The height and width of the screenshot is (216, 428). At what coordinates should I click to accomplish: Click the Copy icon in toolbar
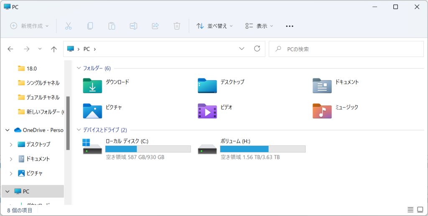(x=90, y=26)
